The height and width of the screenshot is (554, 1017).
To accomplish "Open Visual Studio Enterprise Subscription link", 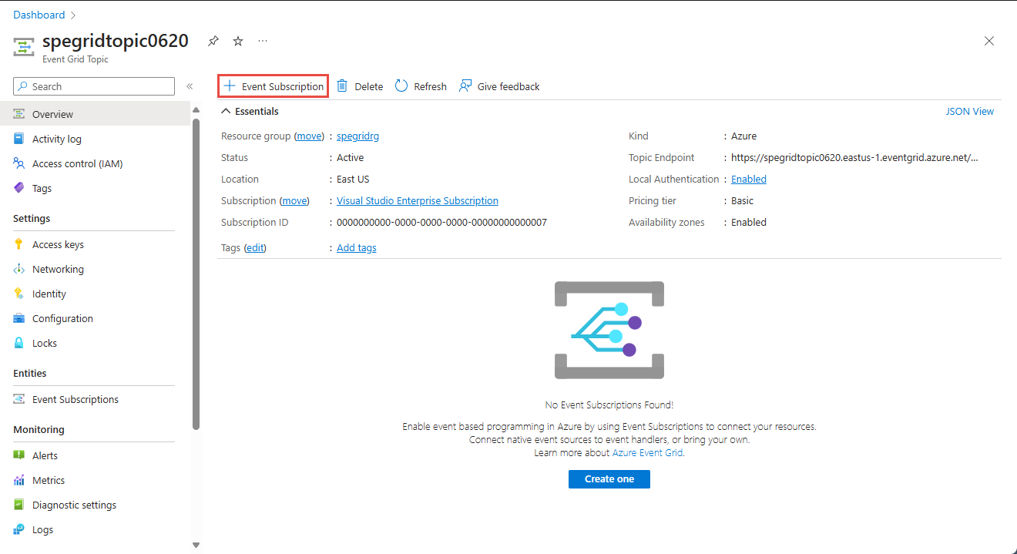I will tap(418, 200).
